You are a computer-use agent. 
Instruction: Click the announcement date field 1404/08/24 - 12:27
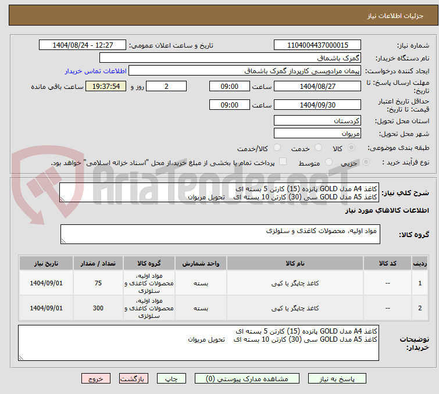[x=83, y=45]
